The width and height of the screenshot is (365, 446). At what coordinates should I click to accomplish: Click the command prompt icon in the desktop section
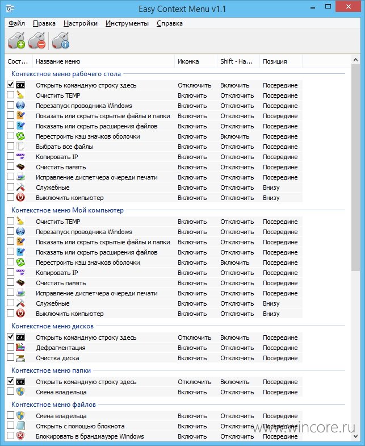(20, 85)
